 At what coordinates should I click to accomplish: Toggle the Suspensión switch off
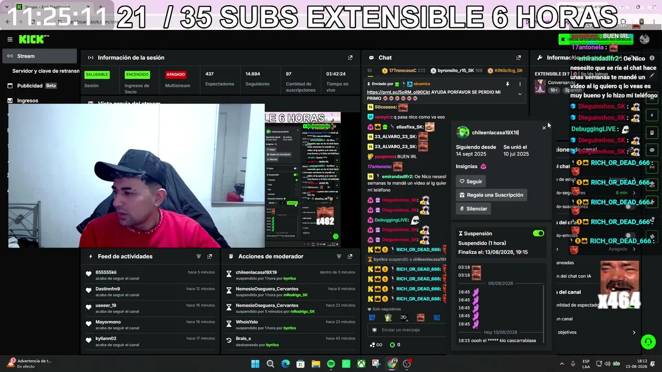point(538,234)
